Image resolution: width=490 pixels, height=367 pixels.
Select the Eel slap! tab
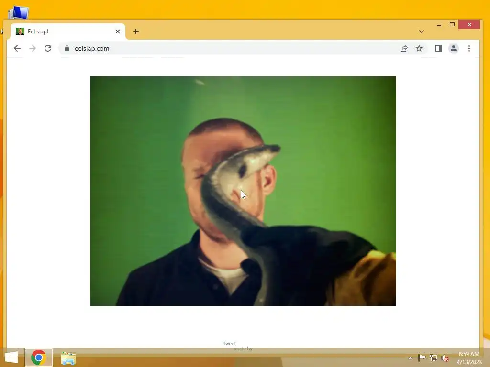click(68, 32)
